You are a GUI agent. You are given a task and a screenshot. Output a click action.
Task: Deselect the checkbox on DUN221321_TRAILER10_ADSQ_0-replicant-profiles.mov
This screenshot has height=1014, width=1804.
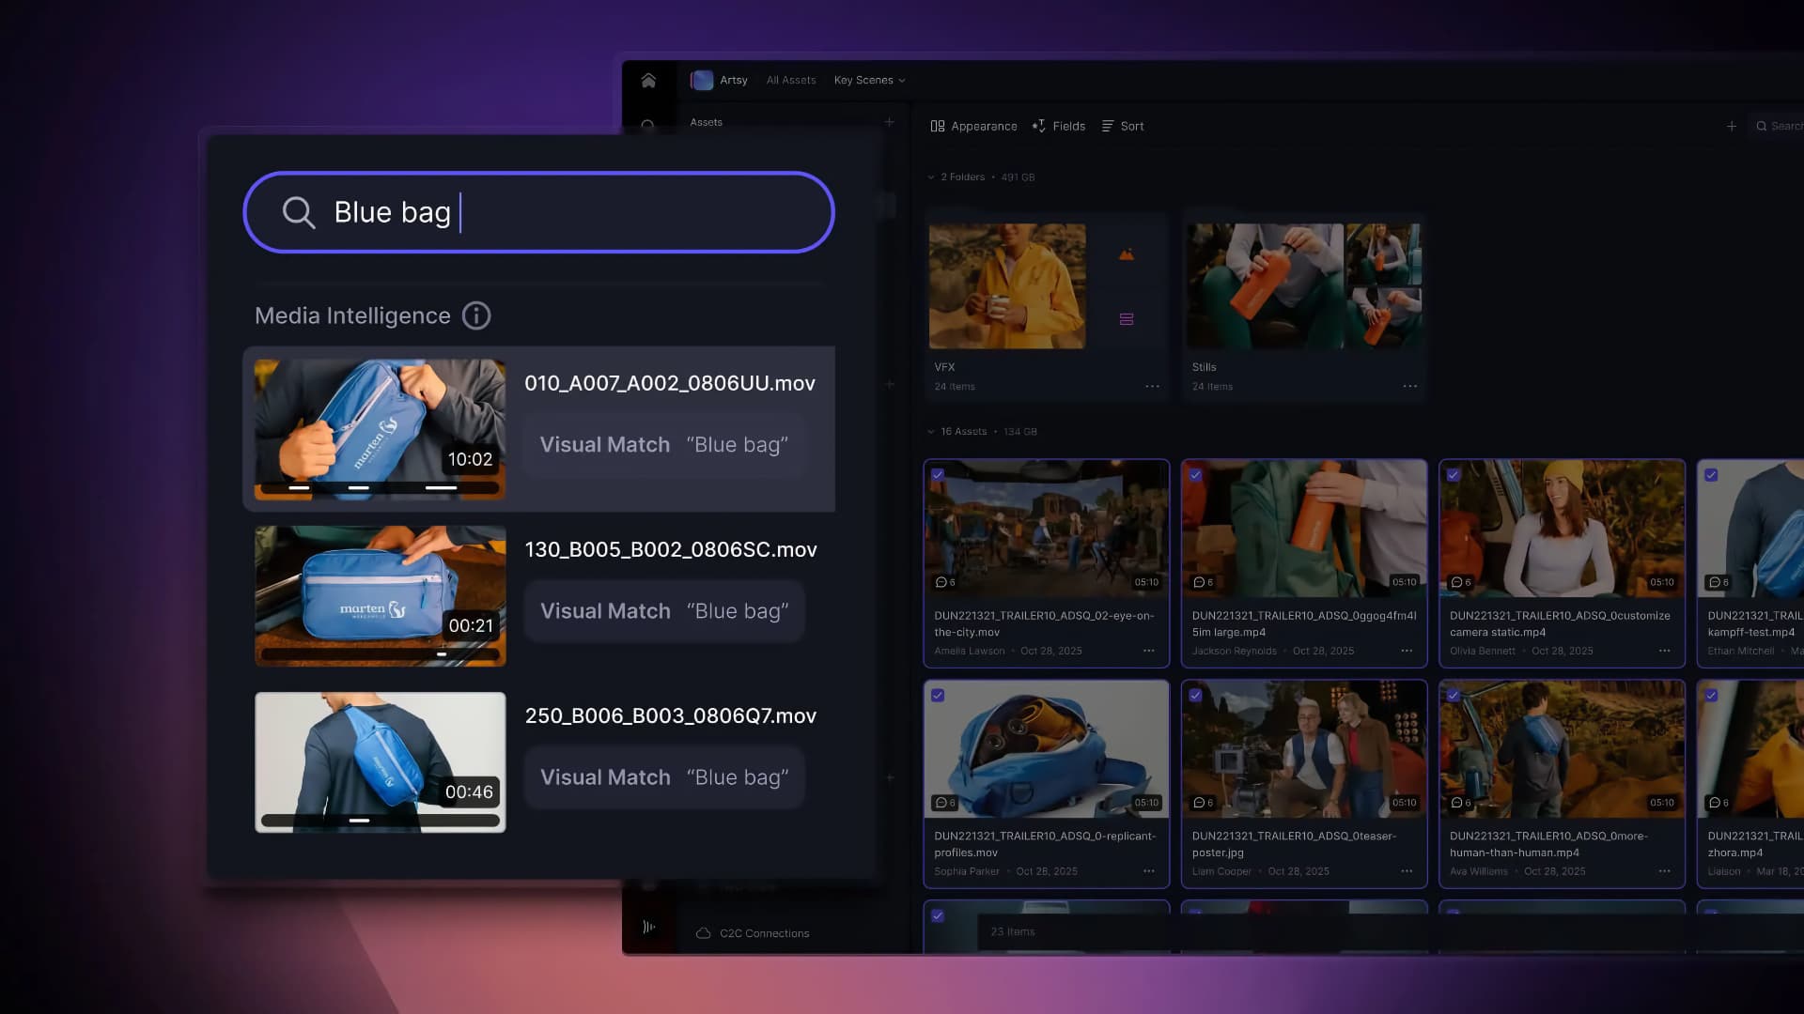(939, 696)
